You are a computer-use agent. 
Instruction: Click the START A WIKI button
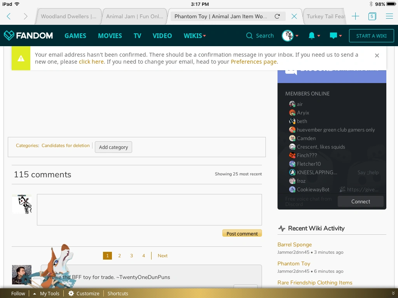[x=371, y=36]
